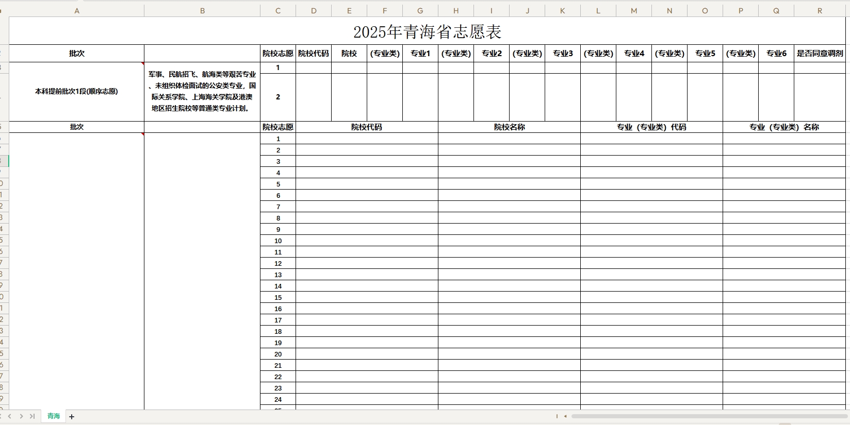Screen dimensions: 850x425
Task: Click the horizontal scrollbar left arrow
Action: click(x=565, y=416)
